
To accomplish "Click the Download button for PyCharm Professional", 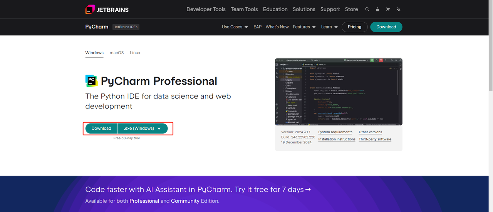I will tap(101, 129).
